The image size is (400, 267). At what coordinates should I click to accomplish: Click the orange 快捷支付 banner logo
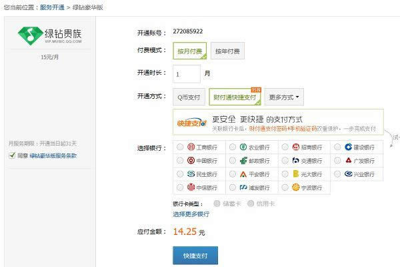click(189, 122)
